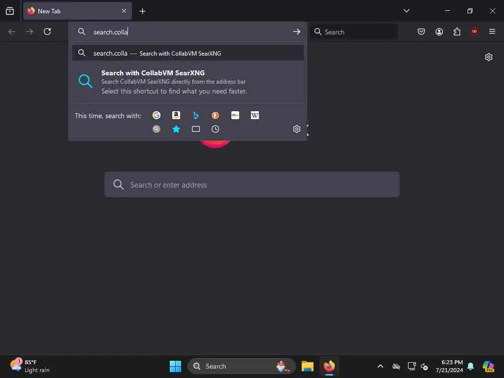This screenshot has height=378, width=504.
Task: Search in open Tabs icon
Action: pyautogui.click(x=196, y=129)
